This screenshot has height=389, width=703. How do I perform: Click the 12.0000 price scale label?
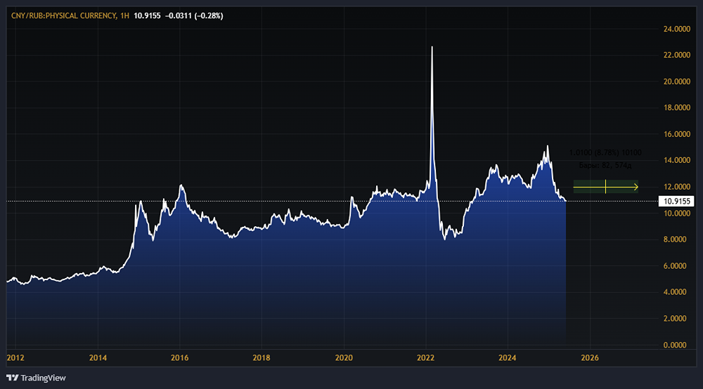point(676,187)
